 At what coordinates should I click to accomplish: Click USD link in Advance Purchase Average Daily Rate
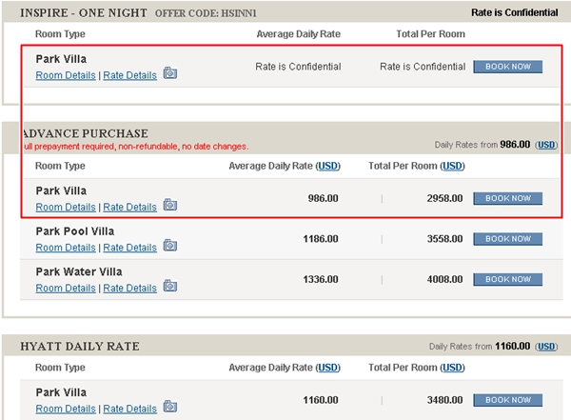327,166
